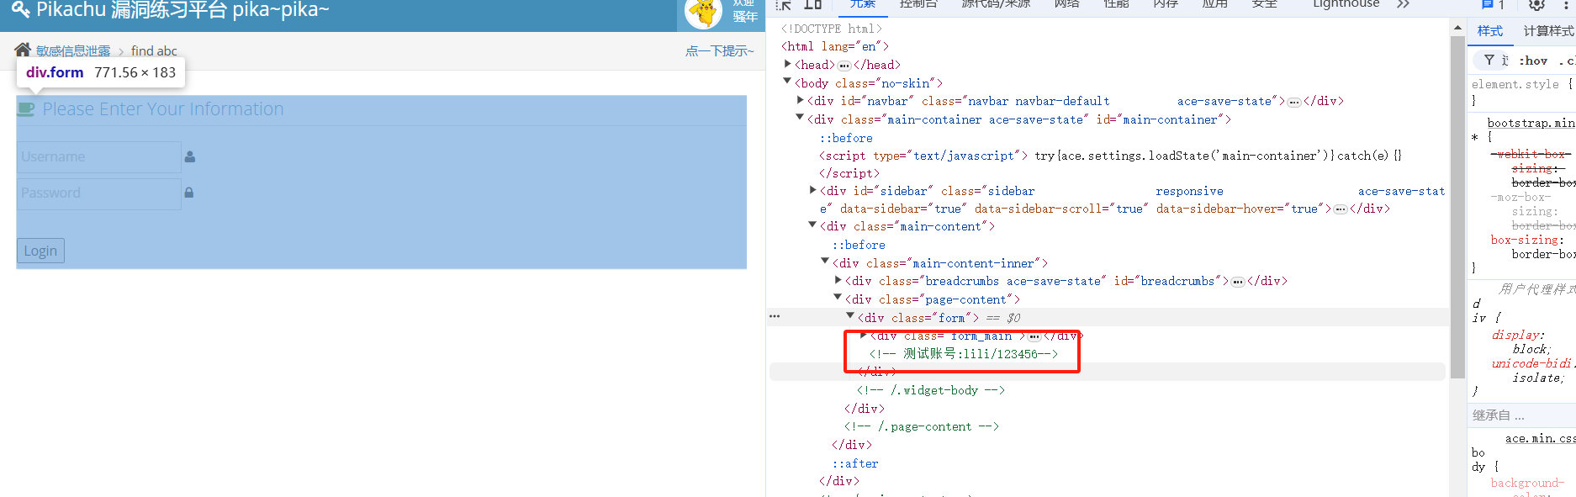This screenshot has height=497, width=1576.
Task: Open the 敏感信息泄露 breadcrumb link
Action: click(x=73, y=51)
